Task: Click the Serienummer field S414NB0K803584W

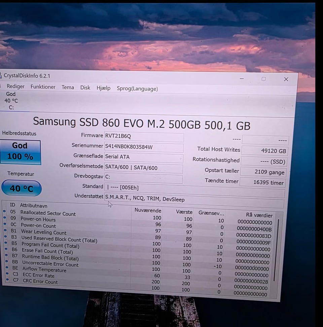Action: point(144,147)
